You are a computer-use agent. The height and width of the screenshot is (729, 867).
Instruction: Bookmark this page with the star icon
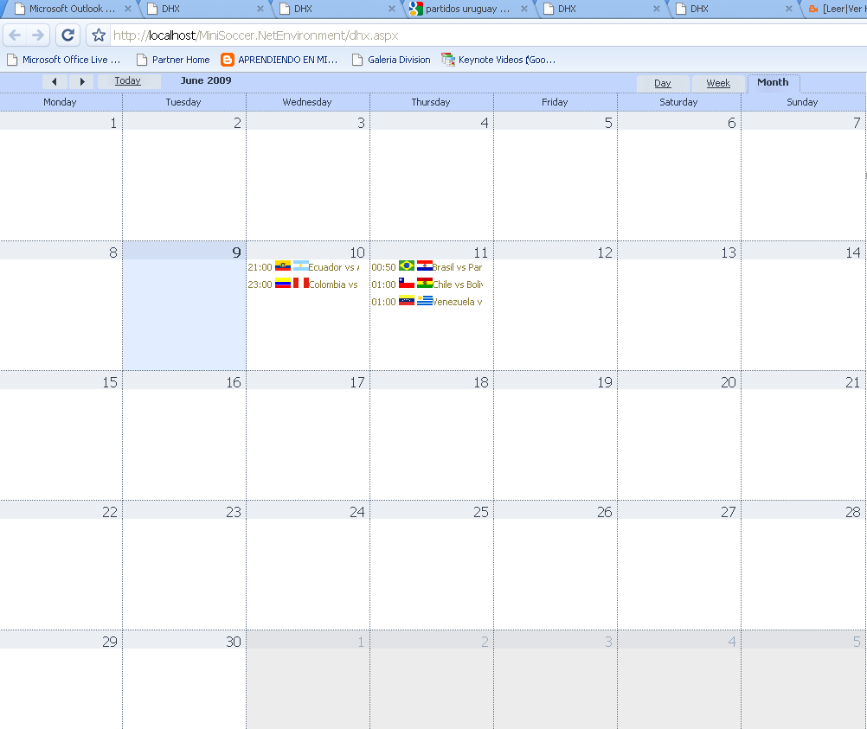pos(99,35)
